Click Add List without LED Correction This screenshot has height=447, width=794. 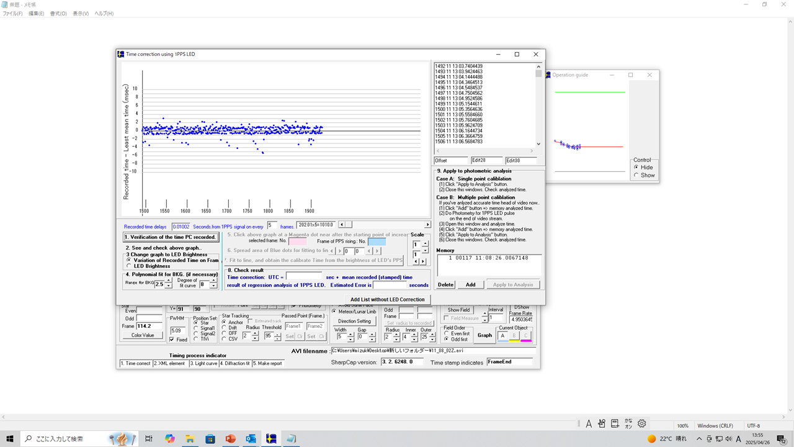pos(387,299)
